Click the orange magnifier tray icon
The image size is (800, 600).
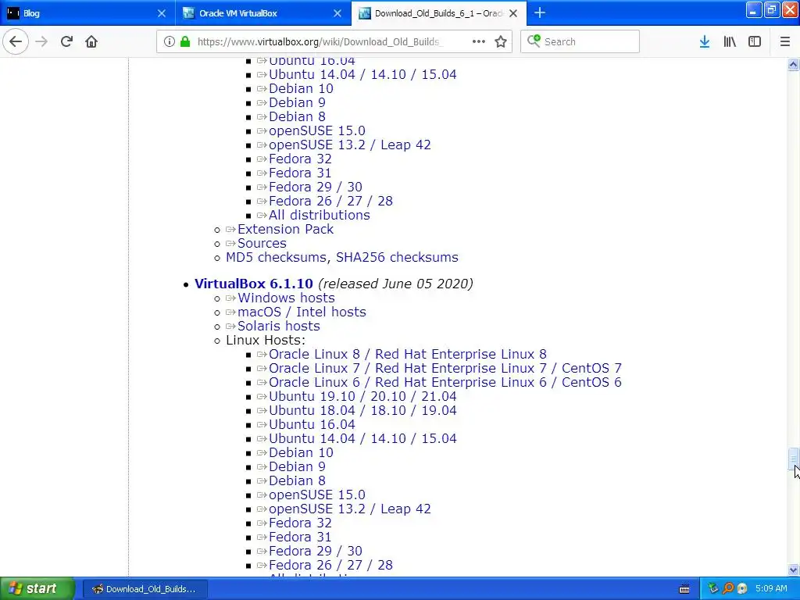727,588
